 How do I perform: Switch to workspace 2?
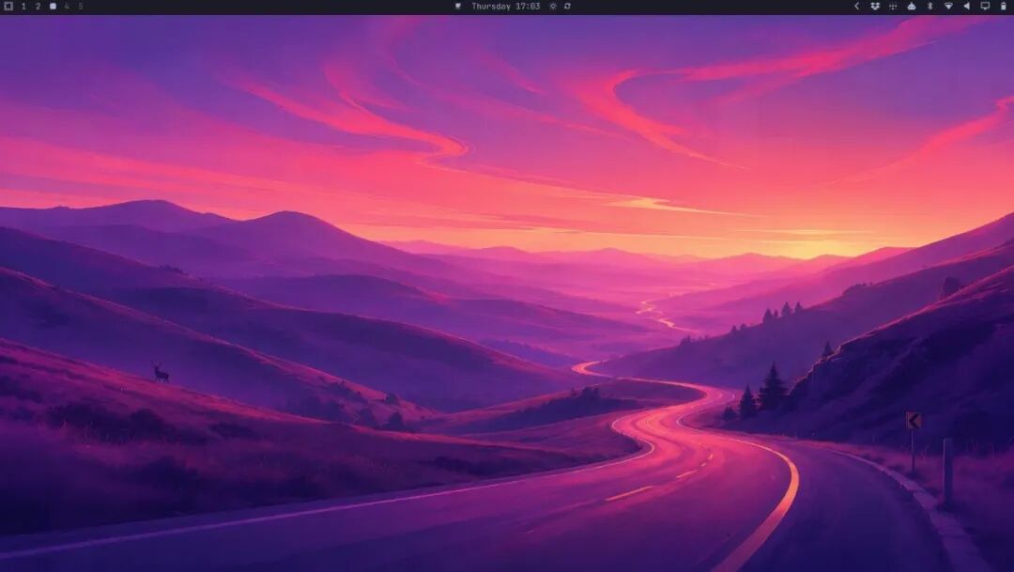38,7
